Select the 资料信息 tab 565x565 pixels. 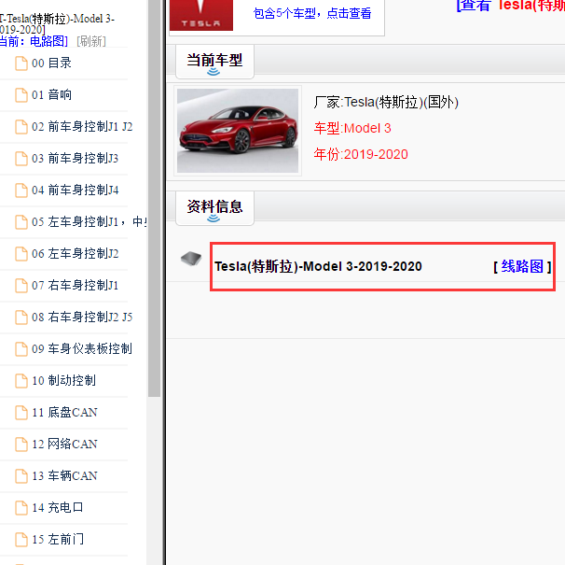pyautogui.click(x=214, y=208)
